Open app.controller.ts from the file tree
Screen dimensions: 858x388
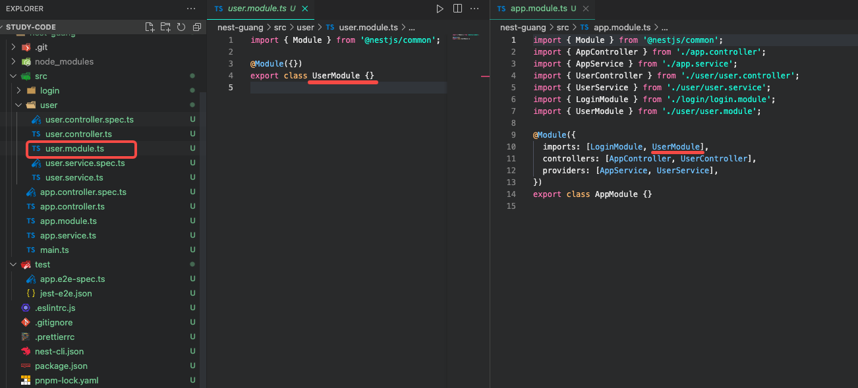coord(103,207)
